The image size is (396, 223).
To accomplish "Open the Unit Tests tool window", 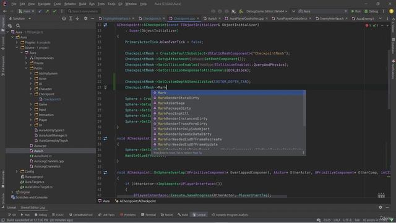I will point(106,215).
